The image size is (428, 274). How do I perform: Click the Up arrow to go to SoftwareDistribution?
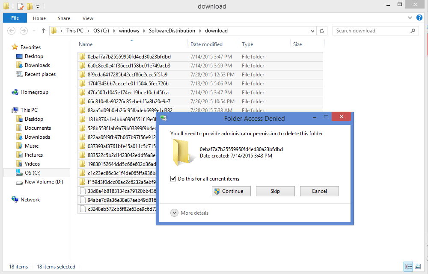coord(43,30)
